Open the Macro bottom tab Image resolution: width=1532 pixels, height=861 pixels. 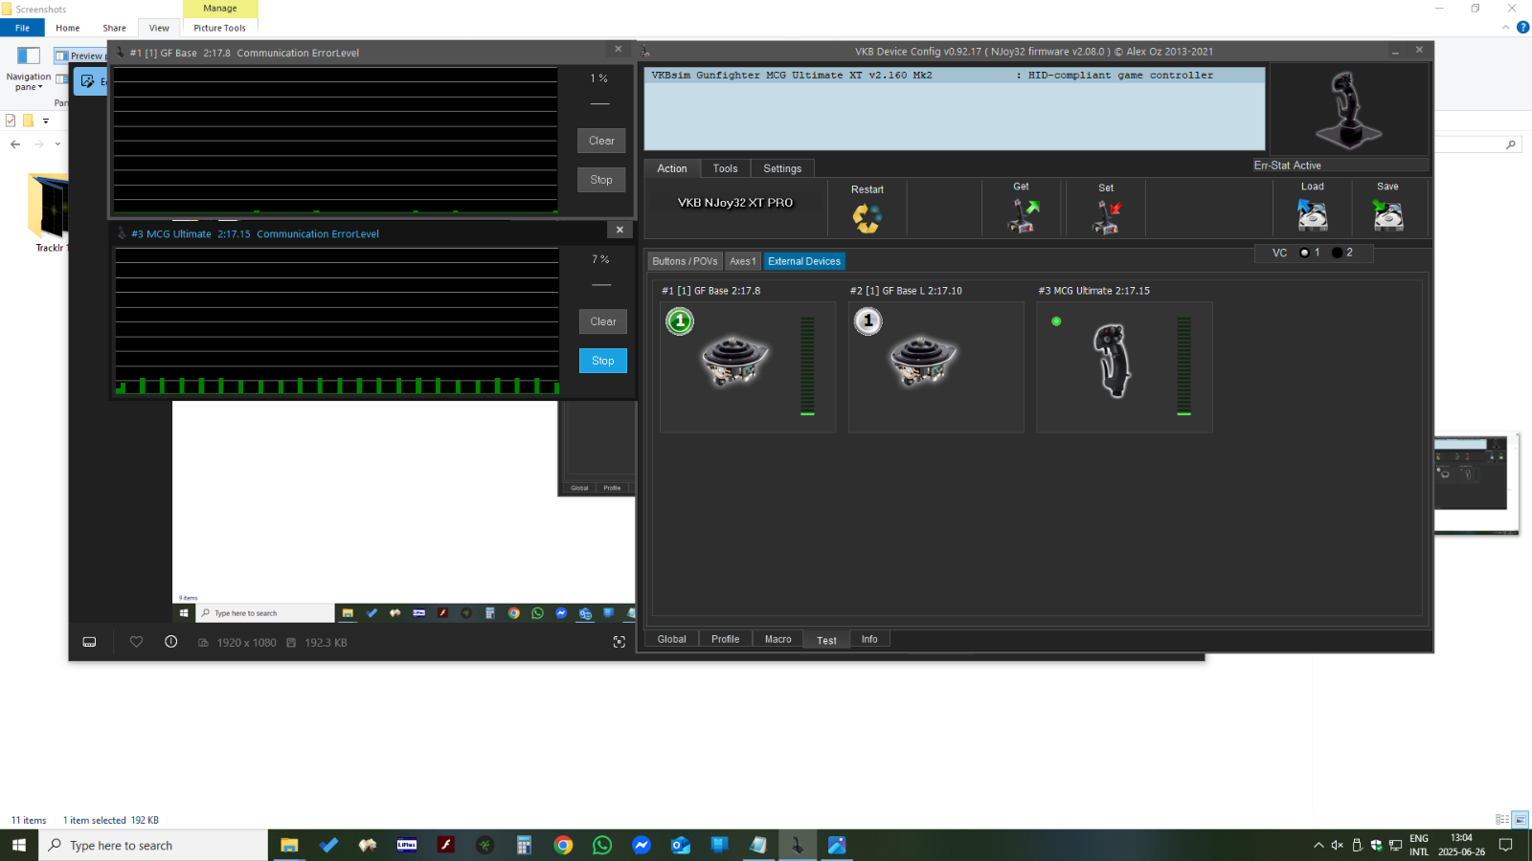[777, 639]
